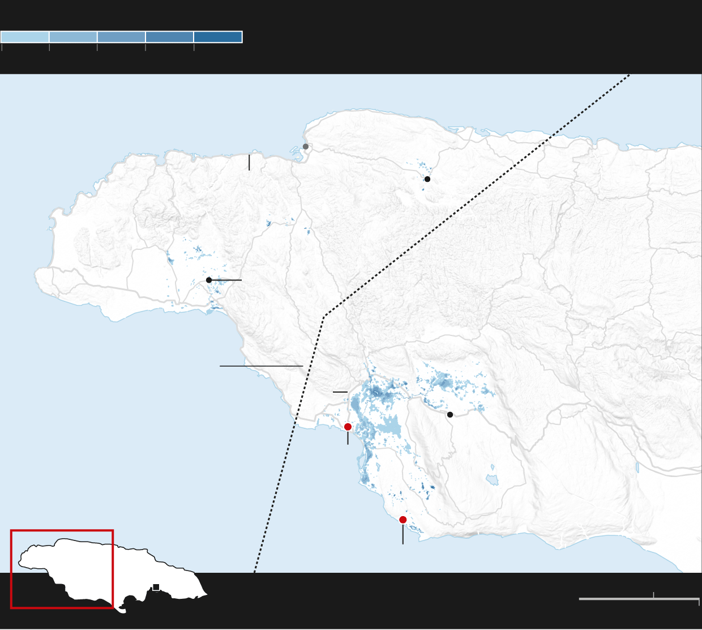
Task: Select the gray dot on the north coast
Action: click(306, 147)
